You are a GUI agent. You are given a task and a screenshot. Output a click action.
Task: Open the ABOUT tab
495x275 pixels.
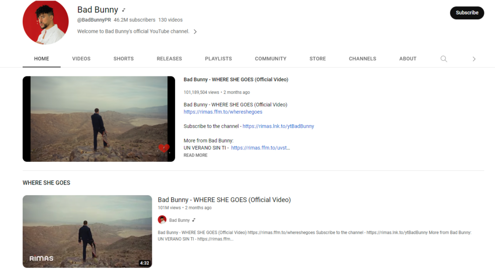[x=408, y=59]
